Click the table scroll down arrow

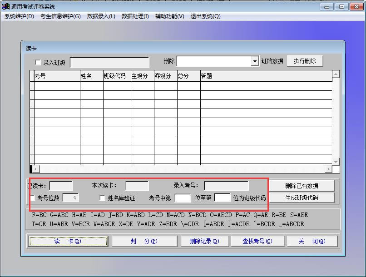click(x=336, y=162)
